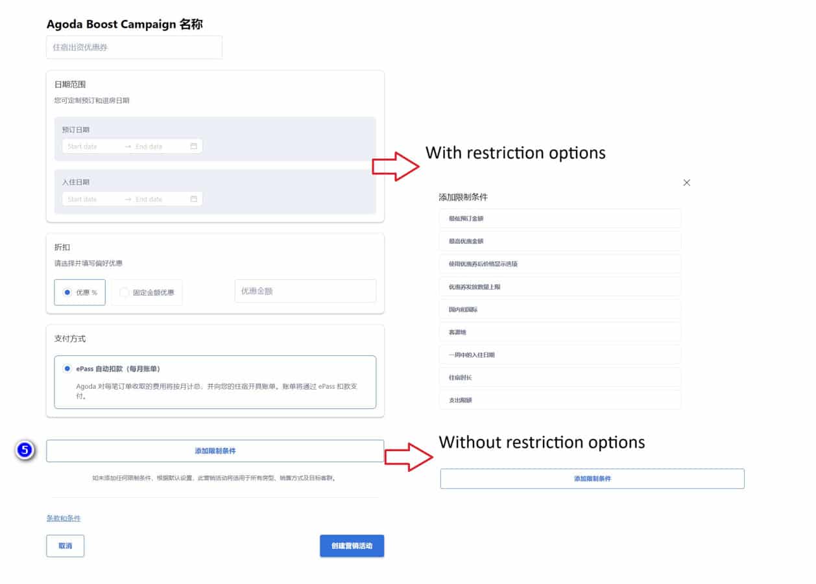
Task: Click the 日期范围 section heading
Action: coord(70,84)
